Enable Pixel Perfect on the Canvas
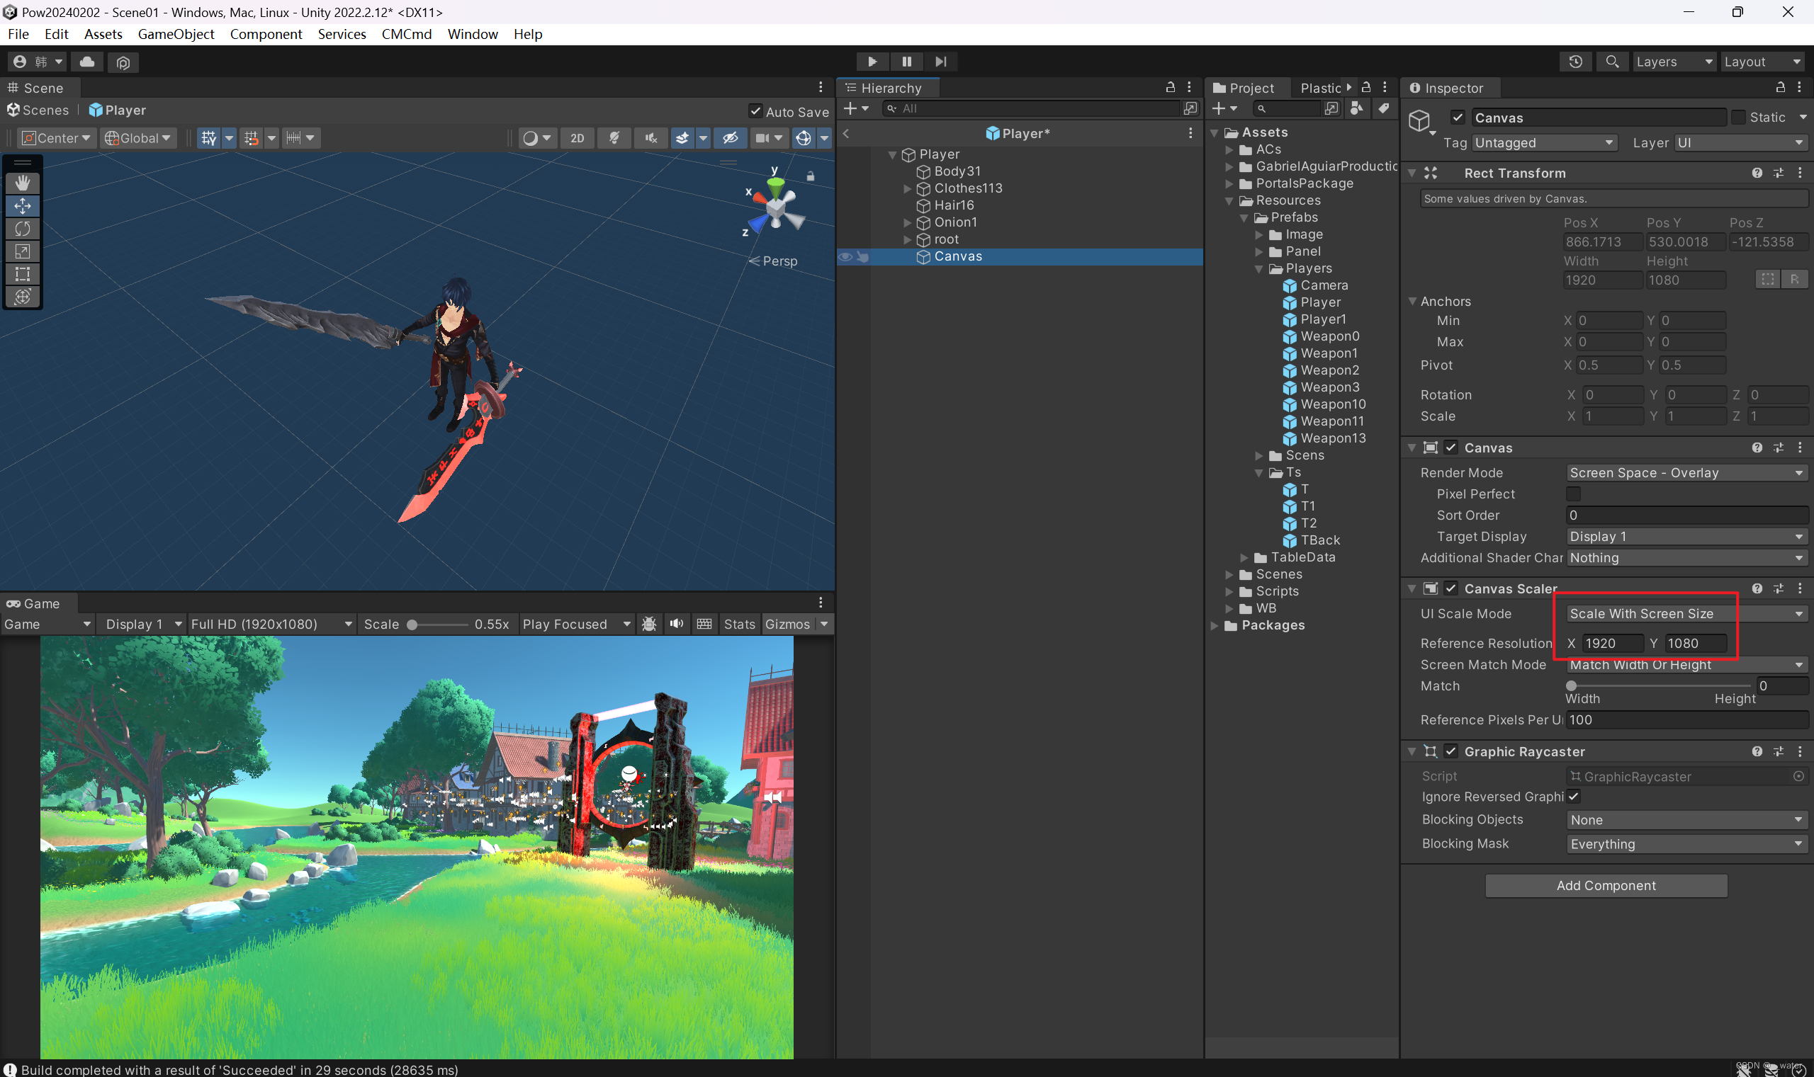The image size is (1814, 1077). [1574, 494]
